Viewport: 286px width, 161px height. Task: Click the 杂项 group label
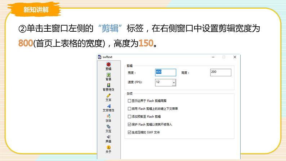tap(130, 94)
